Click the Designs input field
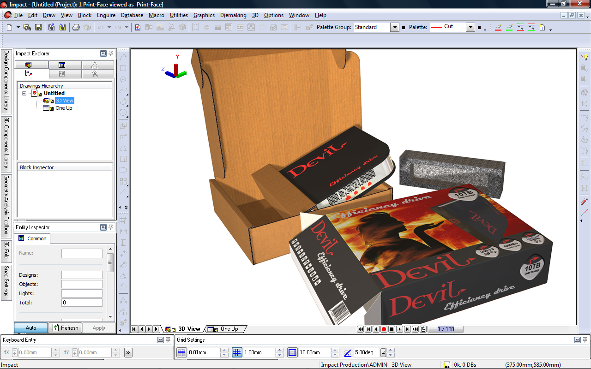591x369 pixels. point(82,275)
